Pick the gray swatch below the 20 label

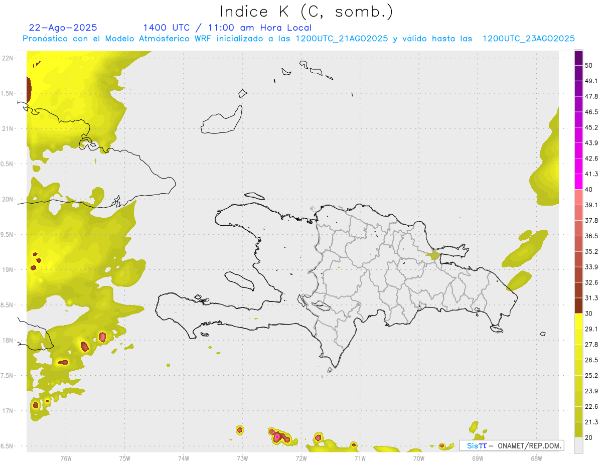point(578,445)
